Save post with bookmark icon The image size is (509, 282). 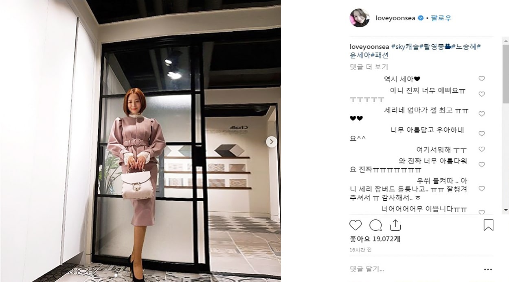(488, 225)
